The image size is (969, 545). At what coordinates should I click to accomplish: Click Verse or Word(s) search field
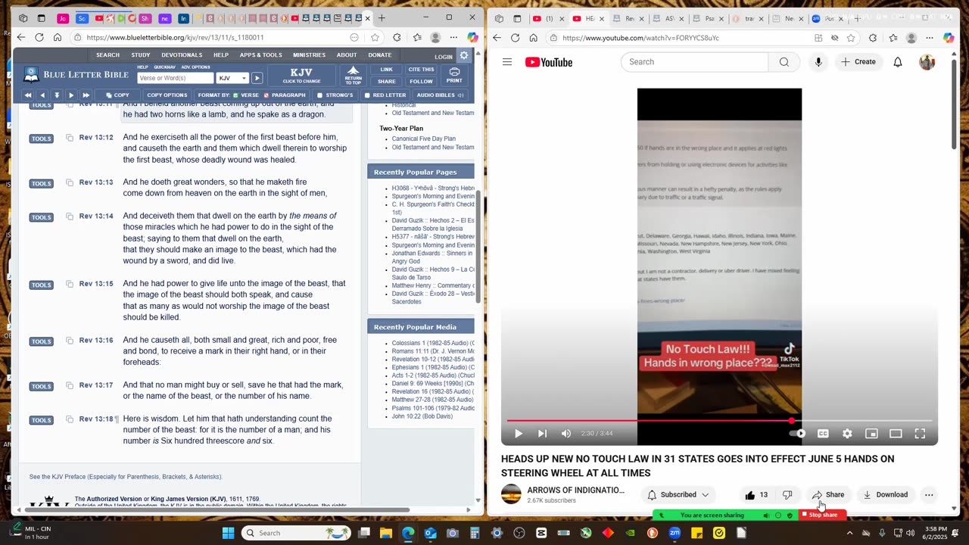pos(175,78)
